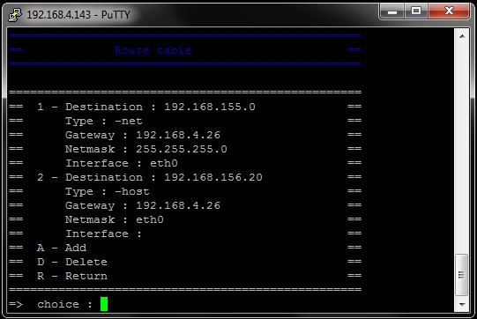Click the R - Return menu option
This screenshot has width=477, height=319.
point(72,276)
